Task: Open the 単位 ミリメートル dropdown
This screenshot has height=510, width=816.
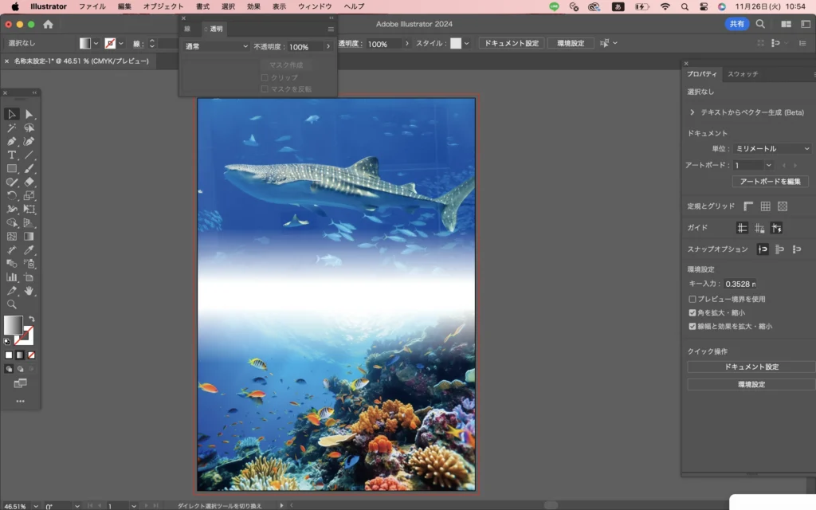Action: coord(771,148)
